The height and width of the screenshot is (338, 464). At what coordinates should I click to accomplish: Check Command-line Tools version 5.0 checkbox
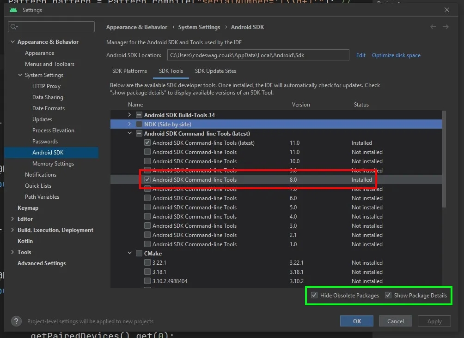[147, 207]
